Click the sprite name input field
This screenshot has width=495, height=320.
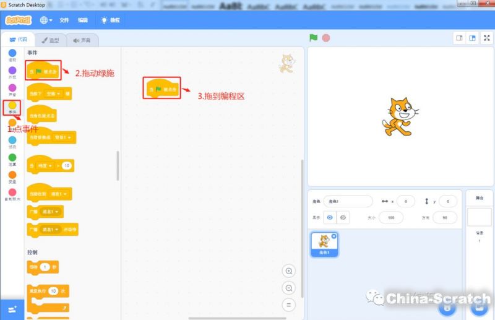tap(349, 201)
